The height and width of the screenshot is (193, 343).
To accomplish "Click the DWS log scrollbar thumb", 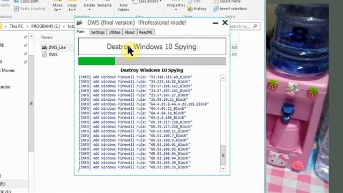I will (223, 155).
